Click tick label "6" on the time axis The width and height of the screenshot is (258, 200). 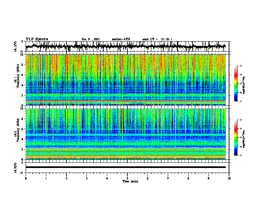148,178
